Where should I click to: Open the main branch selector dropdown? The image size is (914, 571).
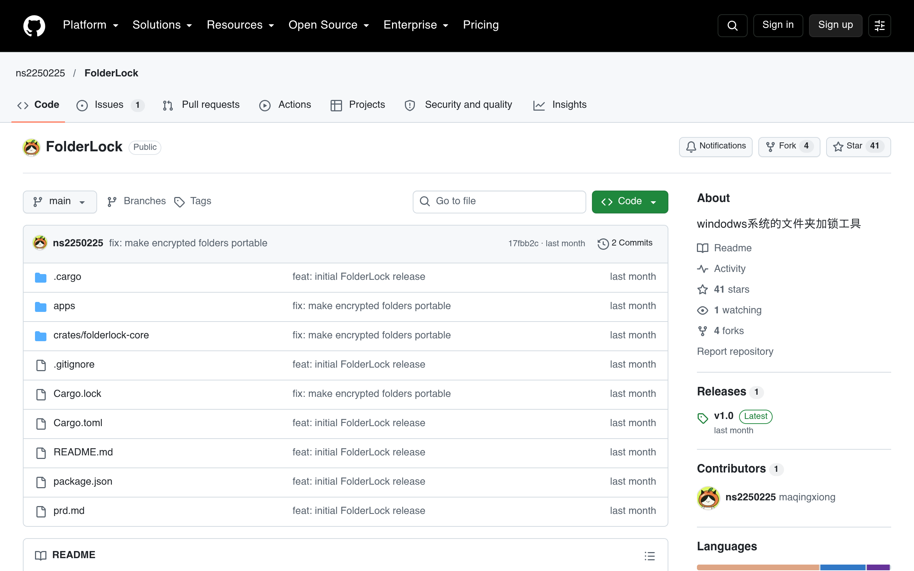(x=60, y=202)
